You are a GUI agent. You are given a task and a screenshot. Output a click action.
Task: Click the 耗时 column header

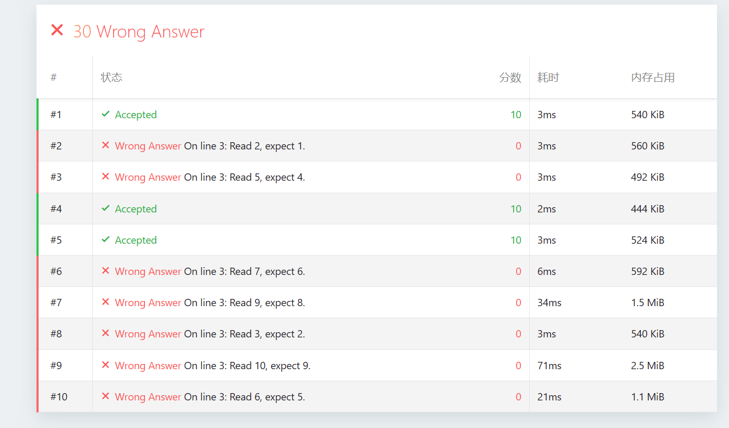click(x=548, y=78)
